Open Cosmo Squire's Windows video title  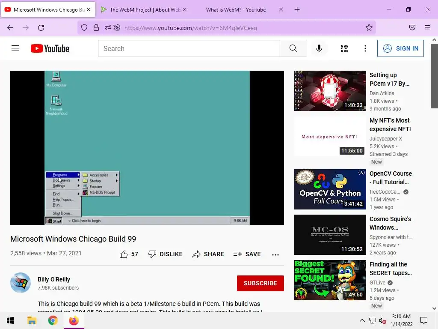[x=390, y=223]
